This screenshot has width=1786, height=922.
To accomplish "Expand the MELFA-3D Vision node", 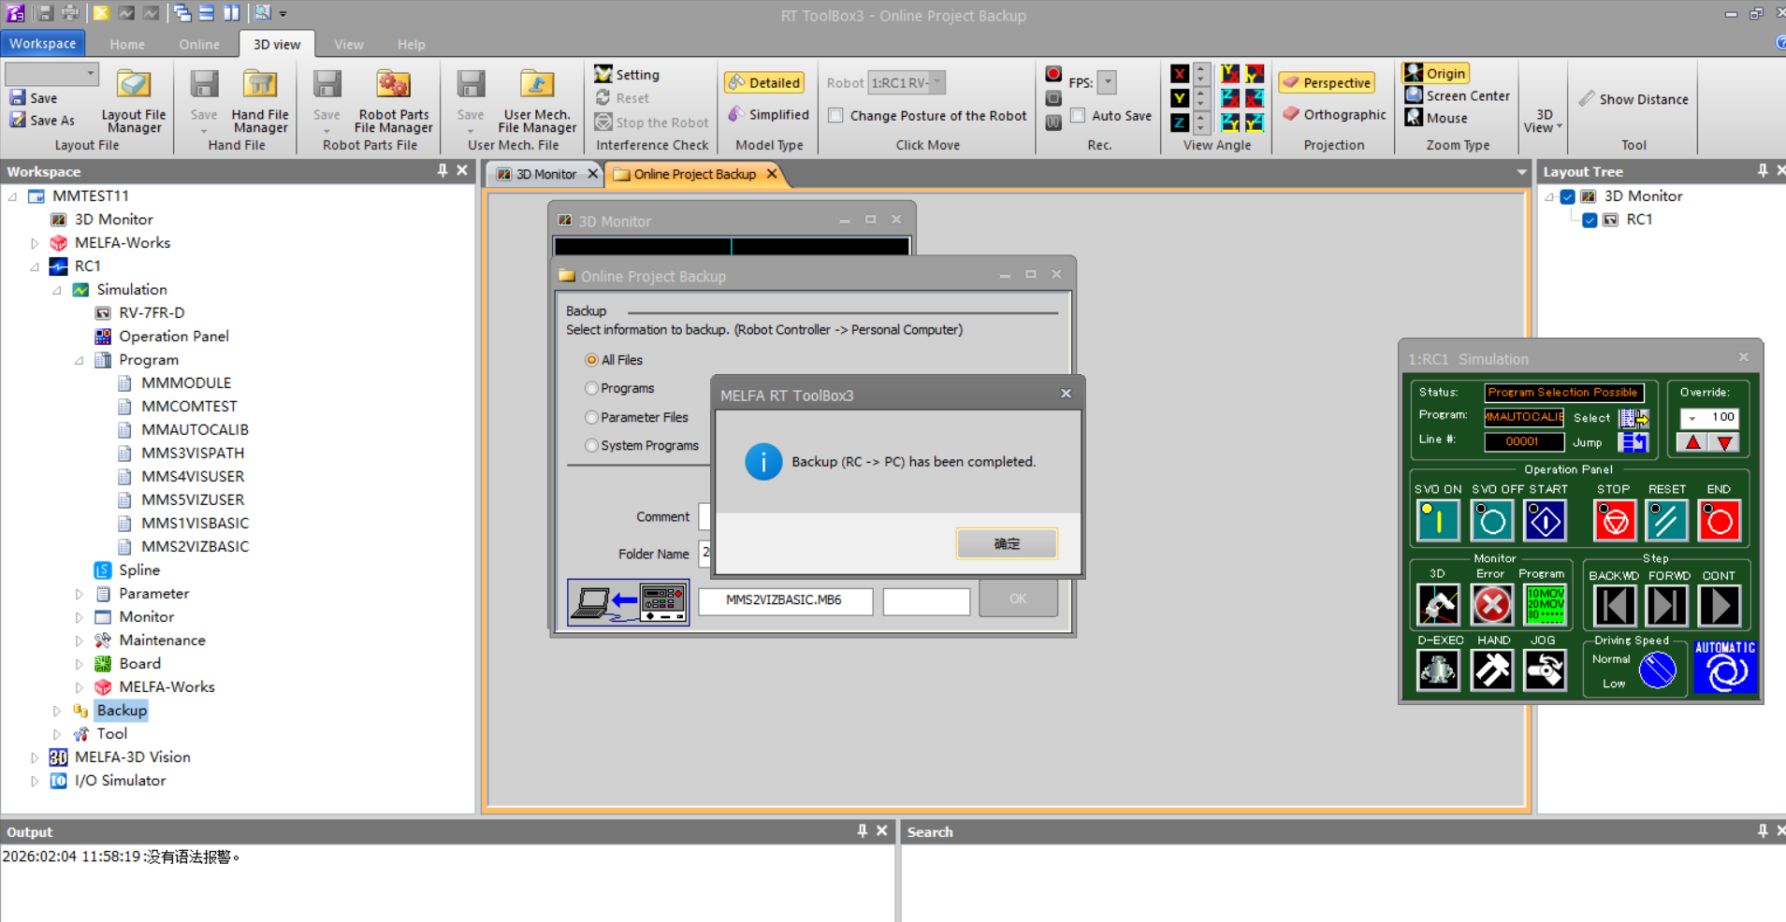I will pyautogui.click(x=35, y=757).
